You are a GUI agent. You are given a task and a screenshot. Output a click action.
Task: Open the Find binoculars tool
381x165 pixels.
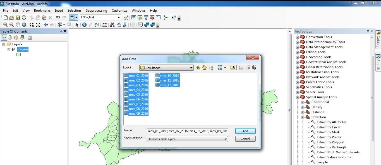(112, 25)
